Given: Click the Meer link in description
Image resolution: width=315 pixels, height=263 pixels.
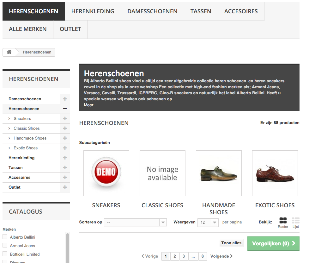Looking at the screenshot, I should [88, 105].
